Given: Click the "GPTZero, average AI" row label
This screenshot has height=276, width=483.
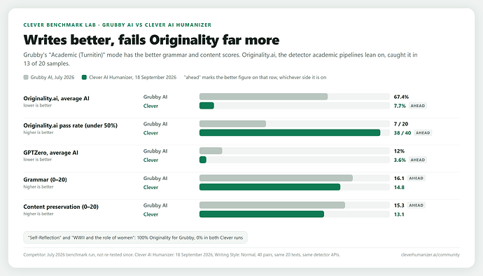Looking at the screenshot, I should click(51, 153).
